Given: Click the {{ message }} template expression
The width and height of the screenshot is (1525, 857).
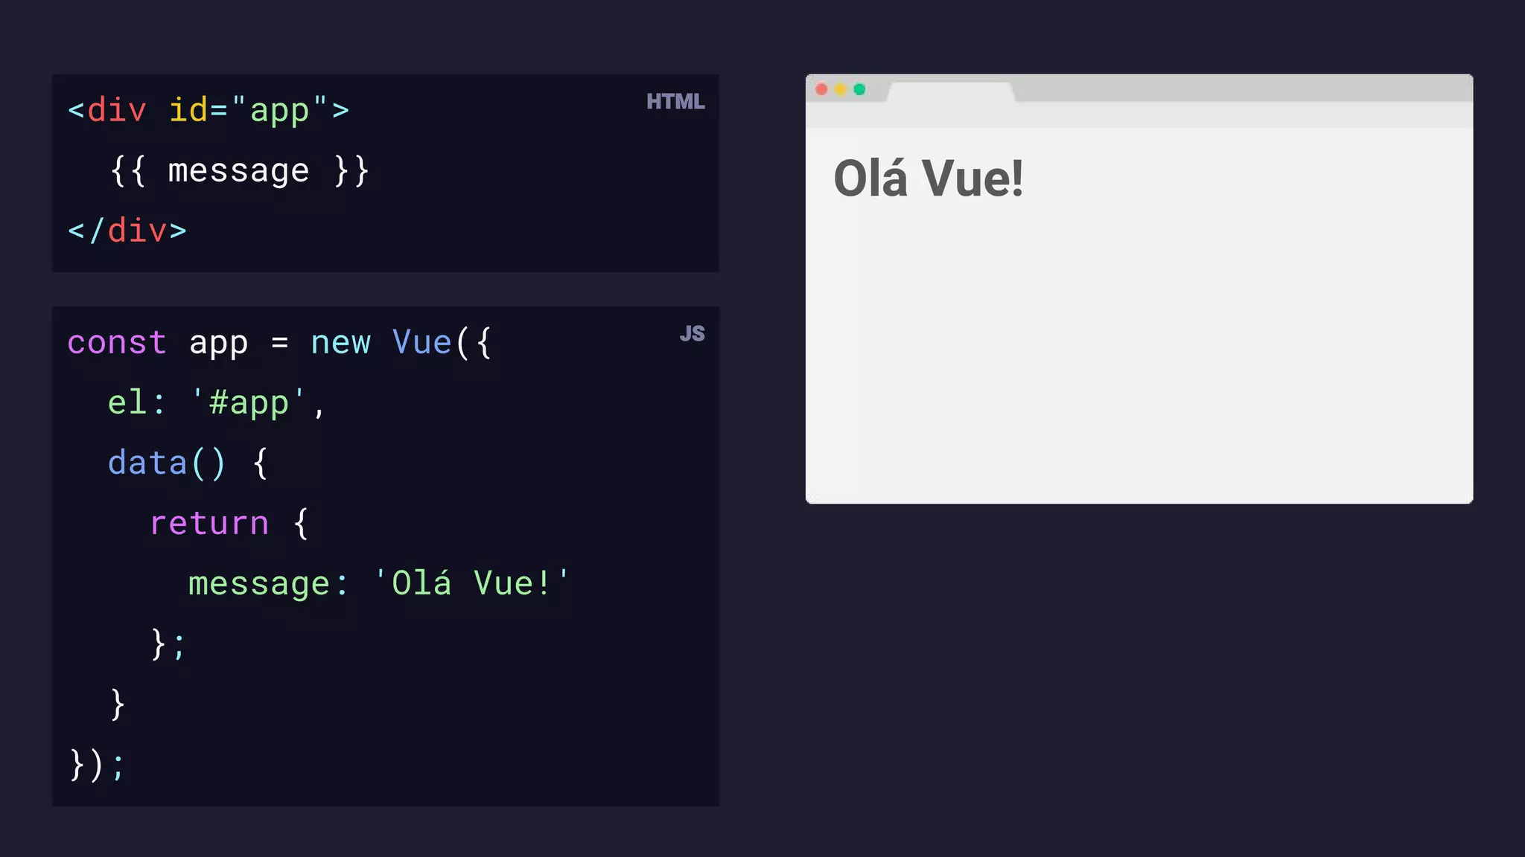Looking at the screenshot, I should (239, 170).
